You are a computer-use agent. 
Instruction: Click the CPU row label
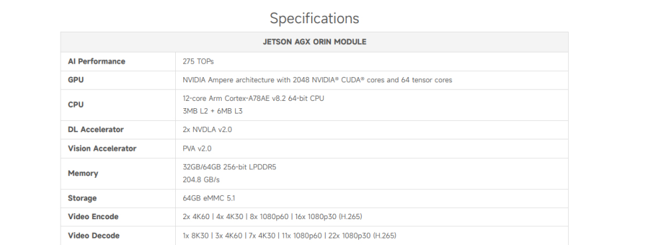click(76, 104)
